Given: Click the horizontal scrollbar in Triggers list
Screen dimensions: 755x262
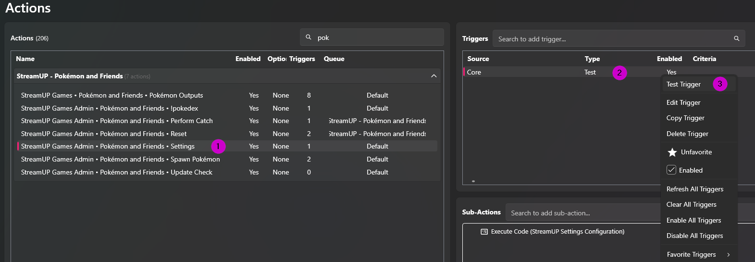Looking at the screenshot, I should click(x=473, y=181).
